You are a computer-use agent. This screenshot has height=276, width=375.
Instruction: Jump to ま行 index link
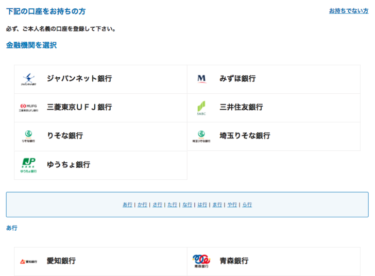(217, 205)
